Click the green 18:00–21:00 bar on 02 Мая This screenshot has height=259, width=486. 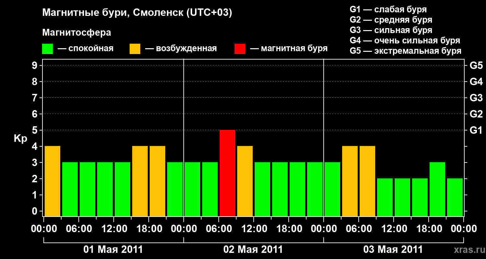pos(297,189)
